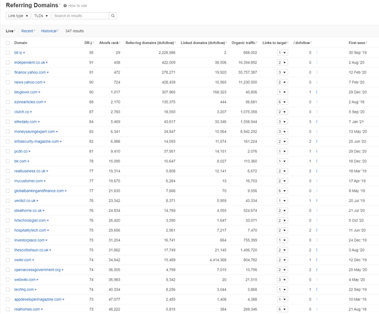Focus the Search in results field
Screen dimensions: 379x314
click(x=81, y=16)
